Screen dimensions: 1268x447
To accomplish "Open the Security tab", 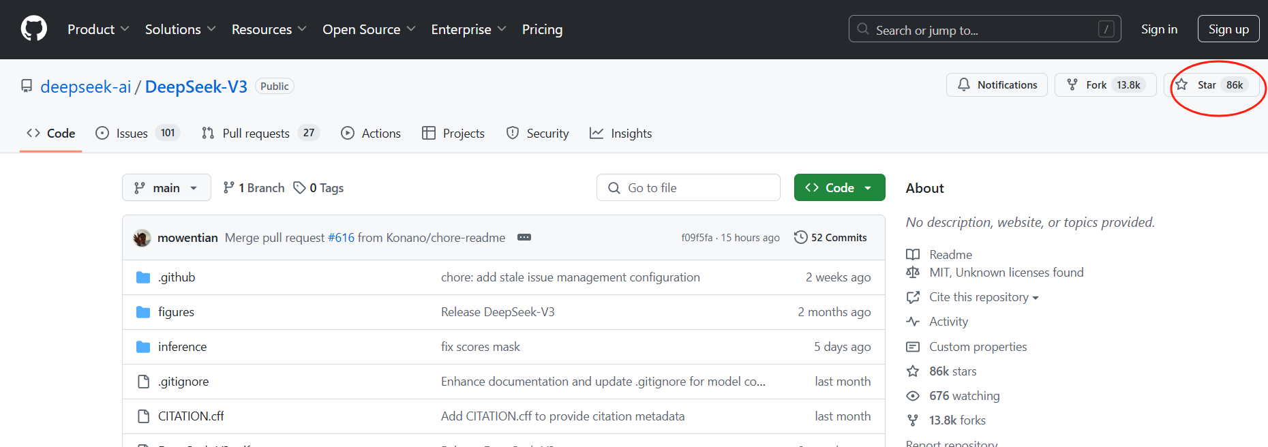I will (537, 133).
